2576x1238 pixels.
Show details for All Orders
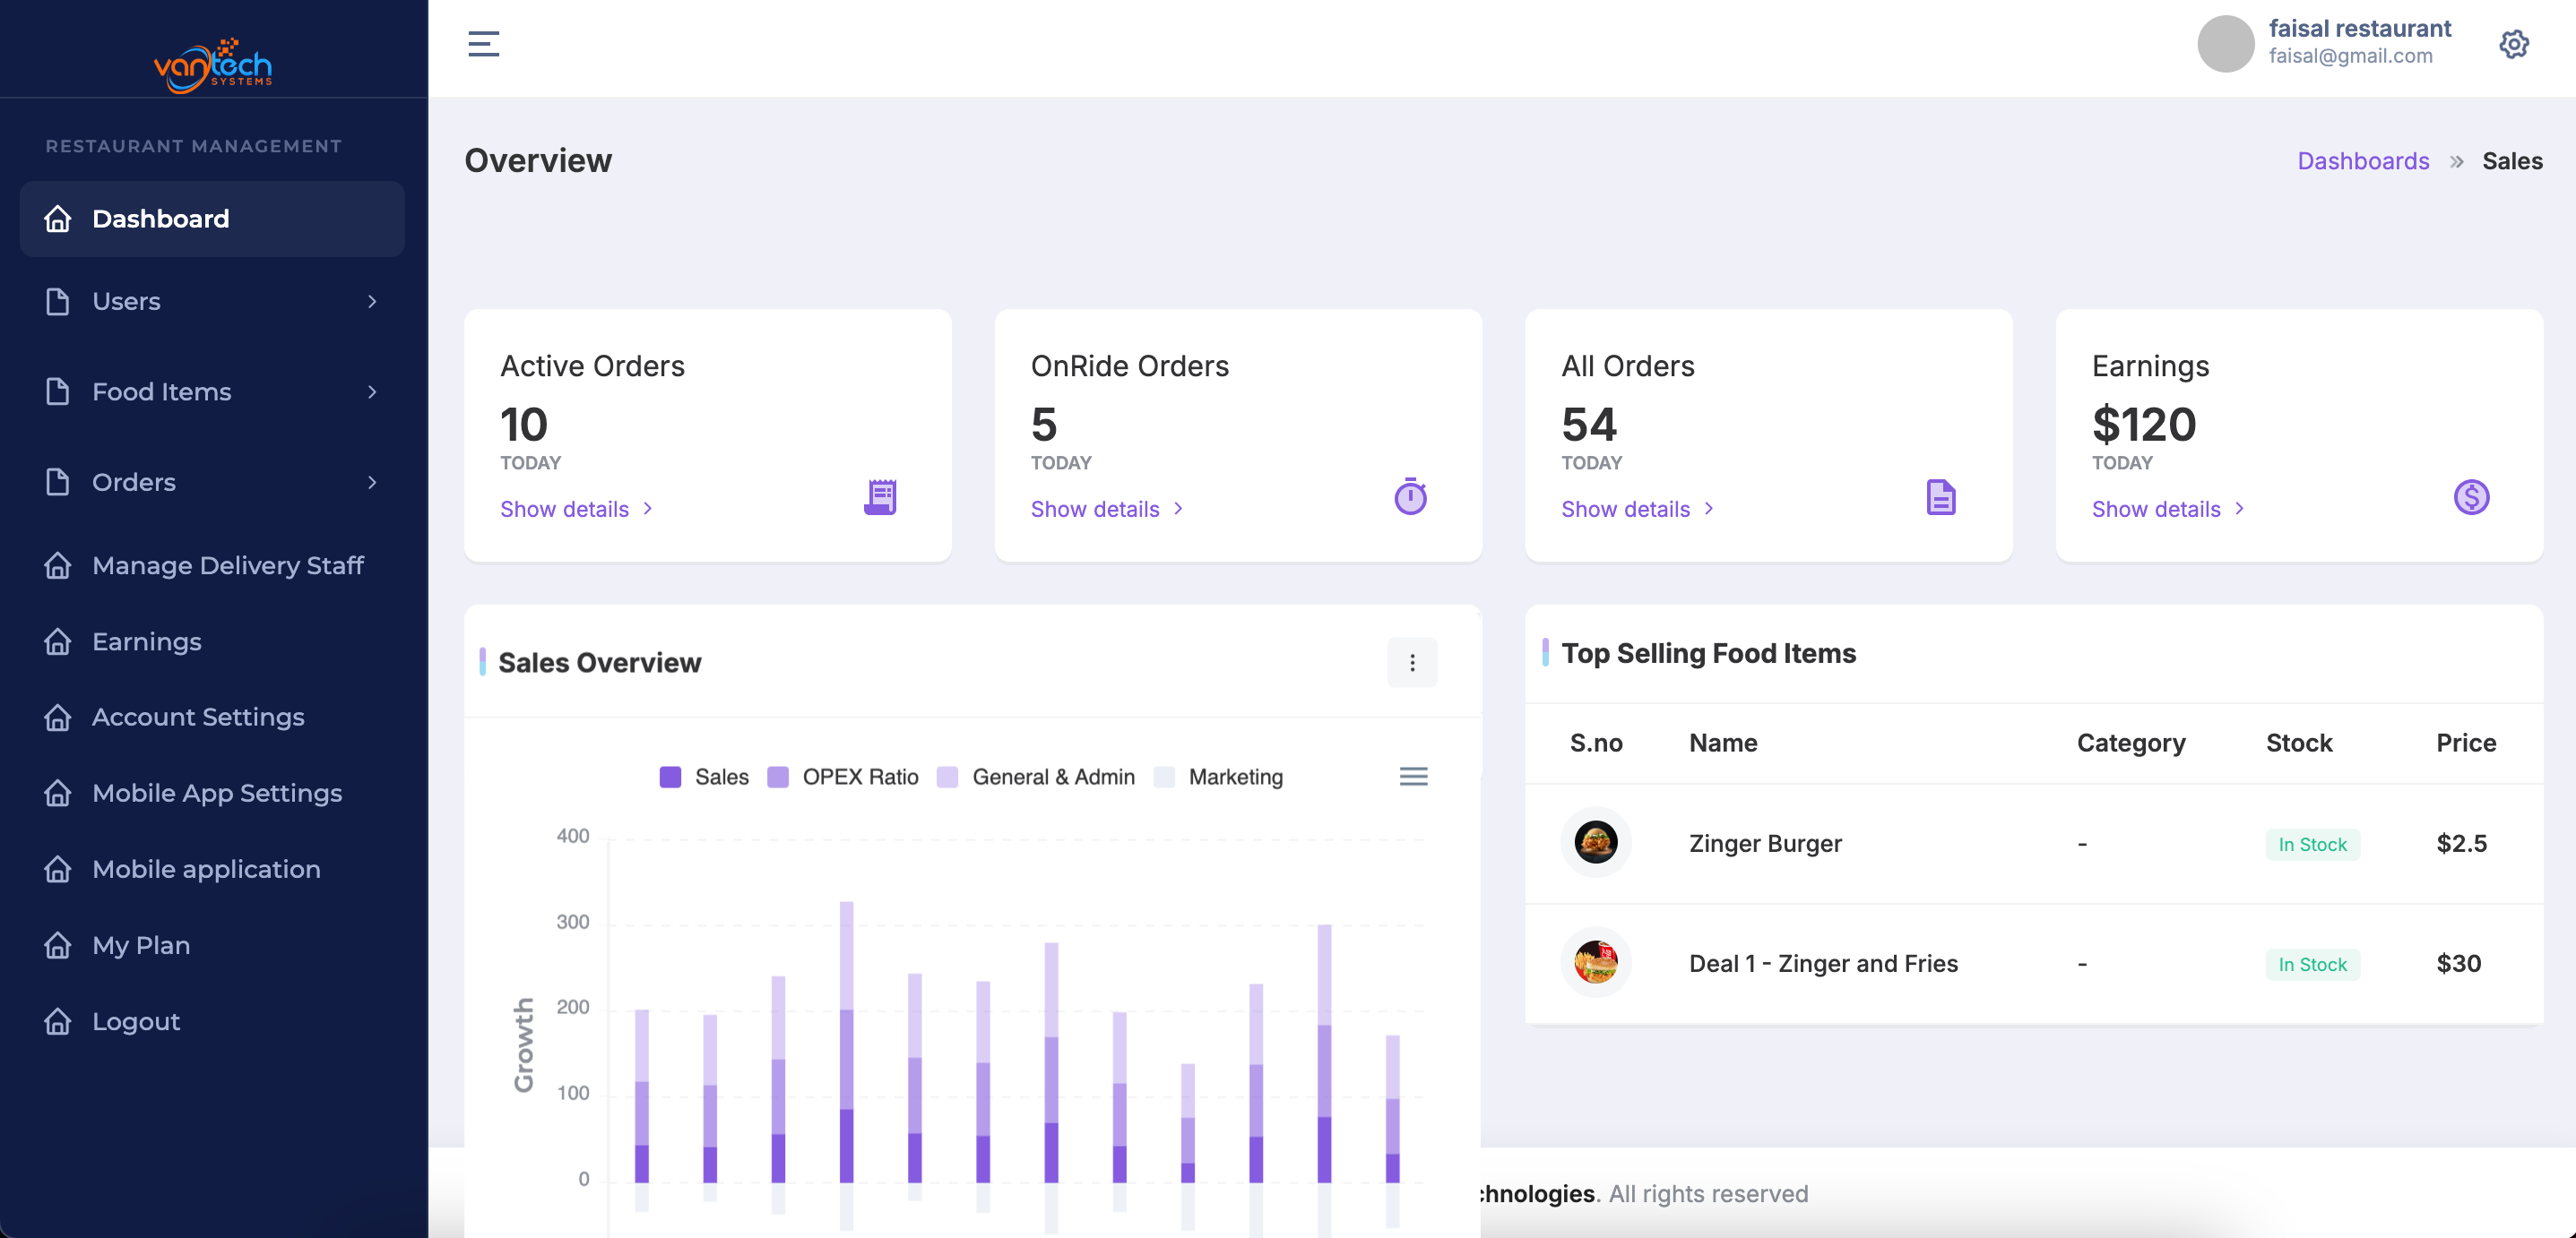point(1638,509)
